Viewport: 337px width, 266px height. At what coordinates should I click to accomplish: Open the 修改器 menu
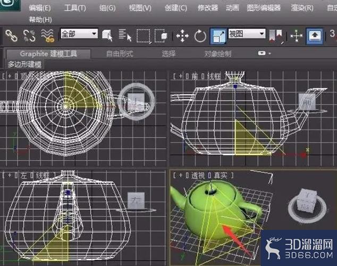pyautogui.click(x=208, y=8)
